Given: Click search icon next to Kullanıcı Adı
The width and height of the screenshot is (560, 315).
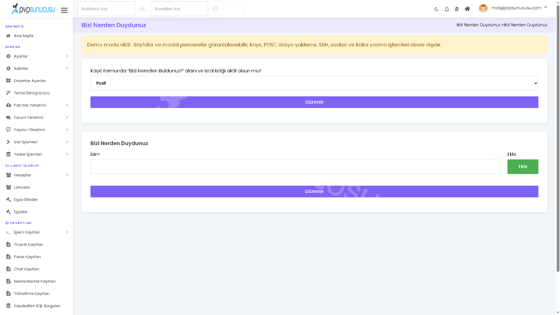Looking at the screenshot, I should pyautogui.click(x=142, y=9).
